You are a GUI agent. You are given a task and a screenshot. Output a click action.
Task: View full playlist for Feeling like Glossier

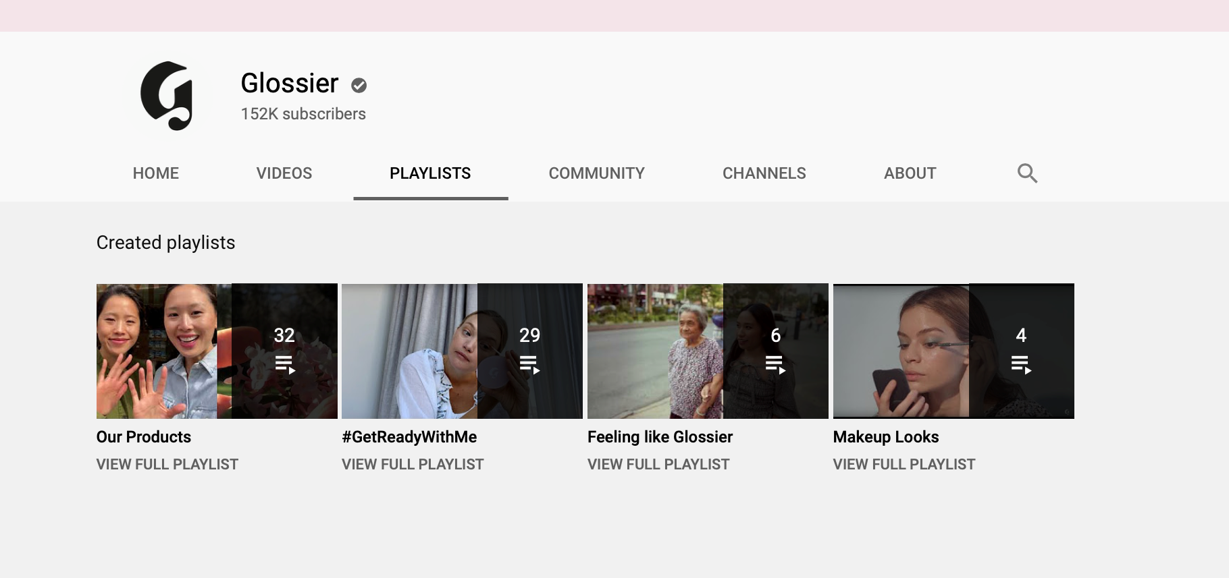tap(658, 464)
